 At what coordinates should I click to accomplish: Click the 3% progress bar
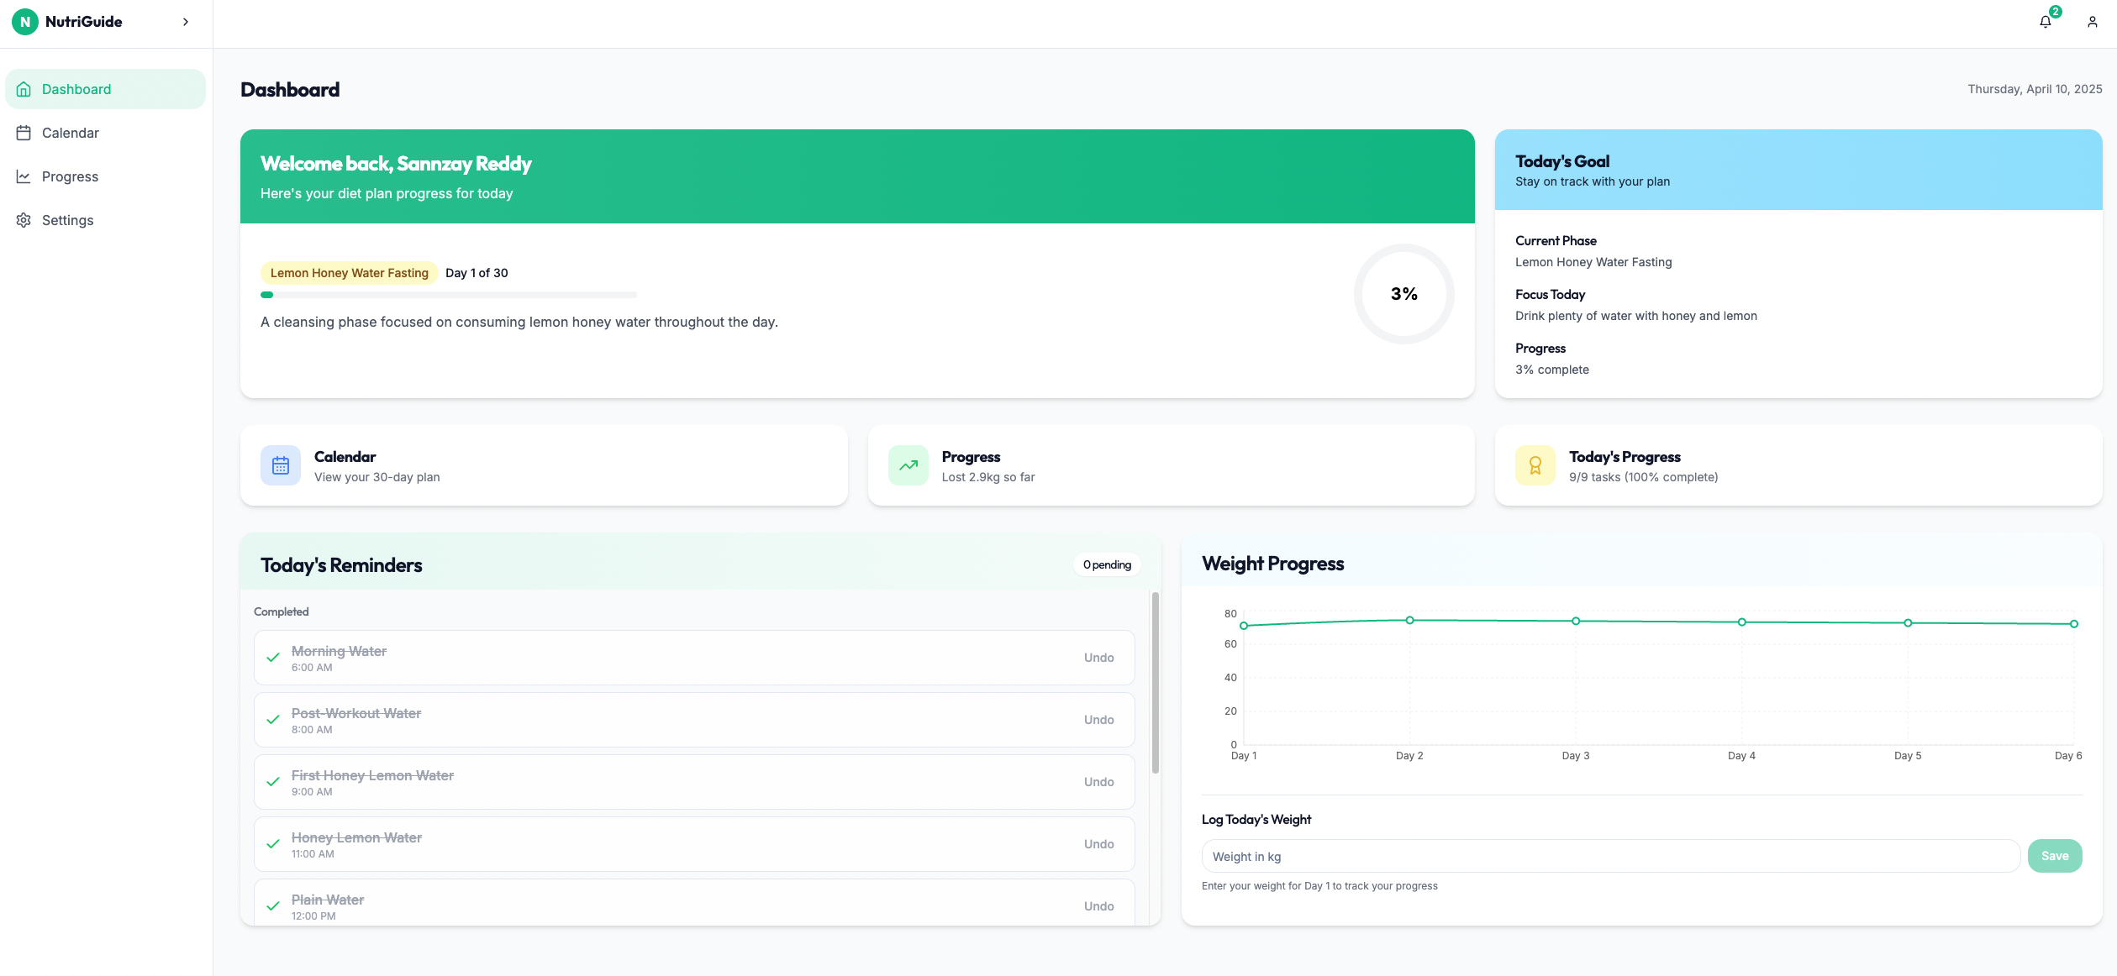tap(449, 294)
